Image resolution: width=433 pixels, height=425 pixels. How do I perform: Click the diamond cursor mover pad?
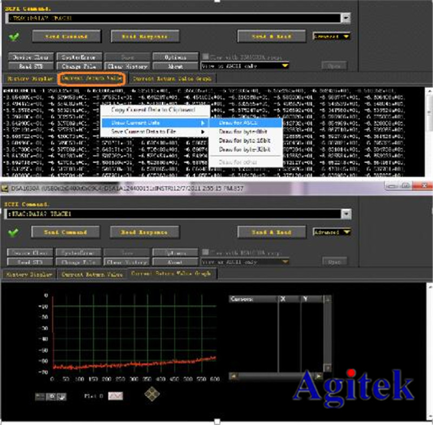tap(152, 394)
